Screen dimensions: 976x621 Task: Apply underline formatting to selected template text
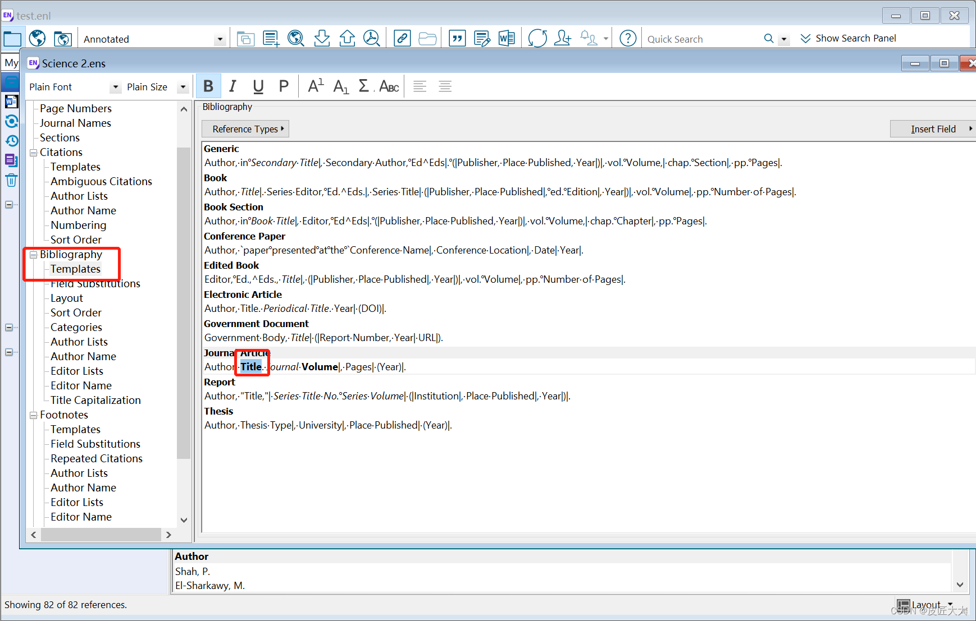(258, 86)
